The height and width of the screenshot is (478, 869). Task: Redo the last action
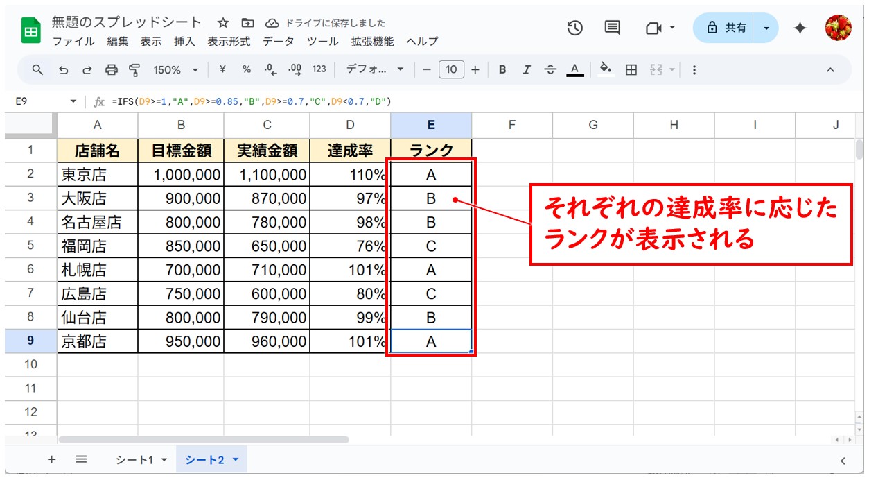pos(87,69)
